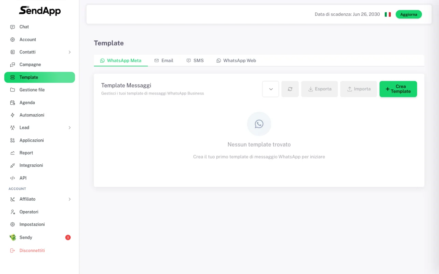Click the API code brackets icon
439x274 pixels.
13,178
